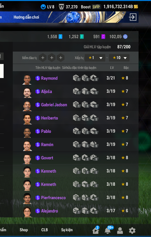Viewport: 151px width, 237px height.
Task: Open the user profile icon
Action: pyautogui.click(x=120, y=230)
